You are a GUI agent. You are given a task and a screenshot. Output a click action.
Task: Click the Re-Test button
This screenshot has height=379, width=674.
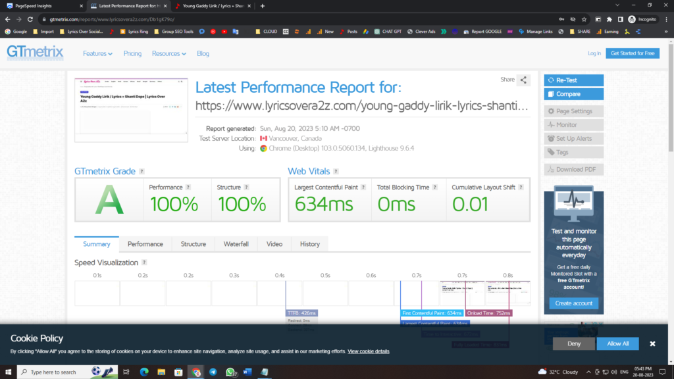tap(574, 80)
